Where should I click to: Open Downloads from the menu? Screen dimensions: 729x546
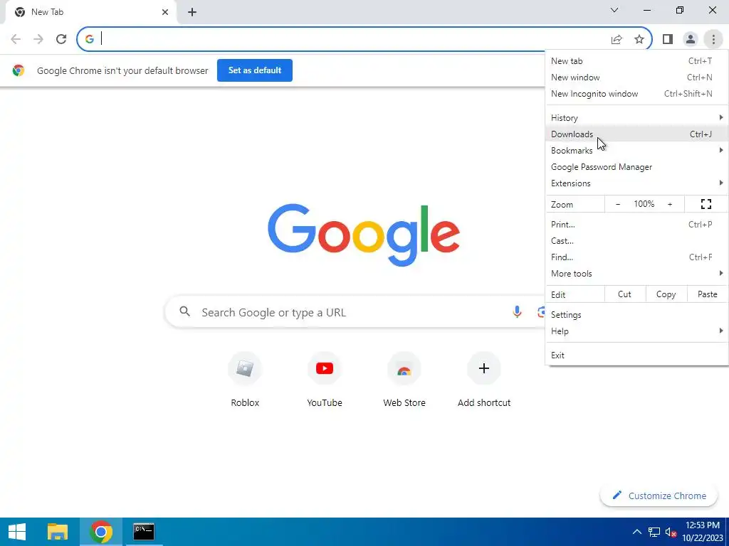point(637,134)
